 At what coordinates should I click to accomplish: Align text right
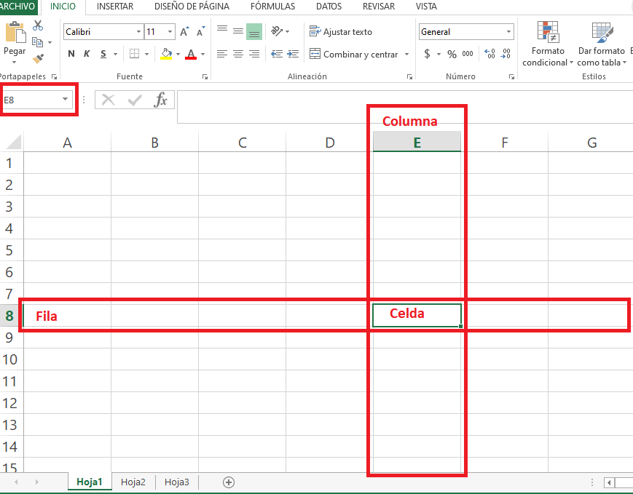(254, 54)
